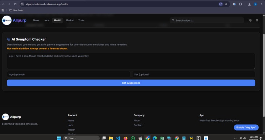
Task: Open Microsoft Edge from the taskbar
Action: click(x=155, y=138)
